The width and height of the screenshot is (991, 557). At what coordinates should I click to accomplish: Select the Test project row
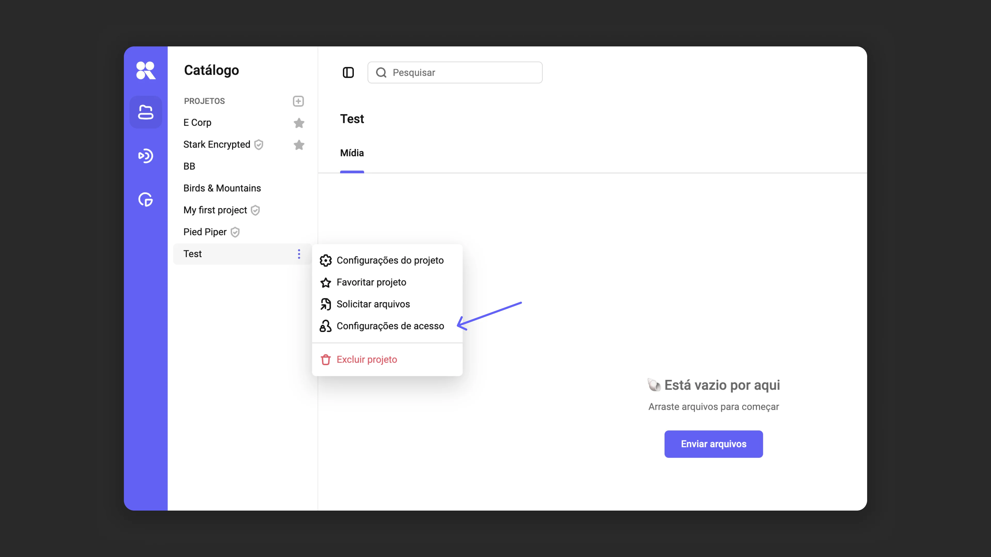242,254
